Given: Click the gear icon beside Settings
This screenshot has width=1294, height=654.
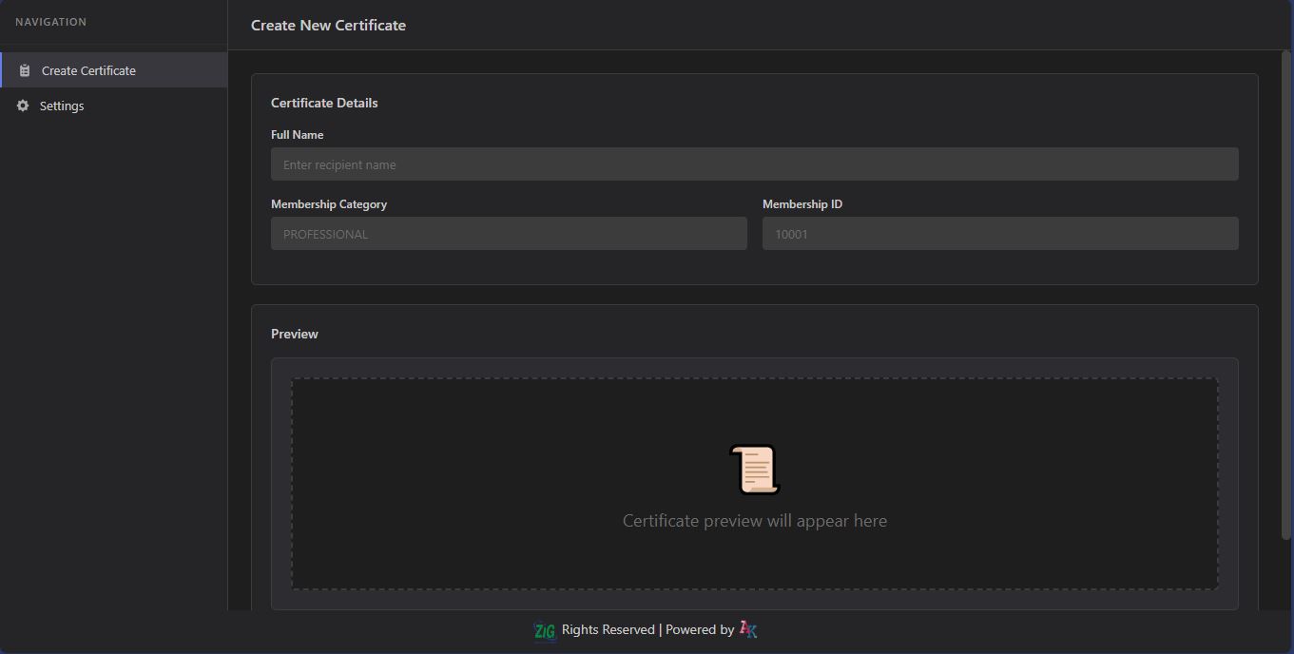Looking at the screenshot, I should [22, 106].
